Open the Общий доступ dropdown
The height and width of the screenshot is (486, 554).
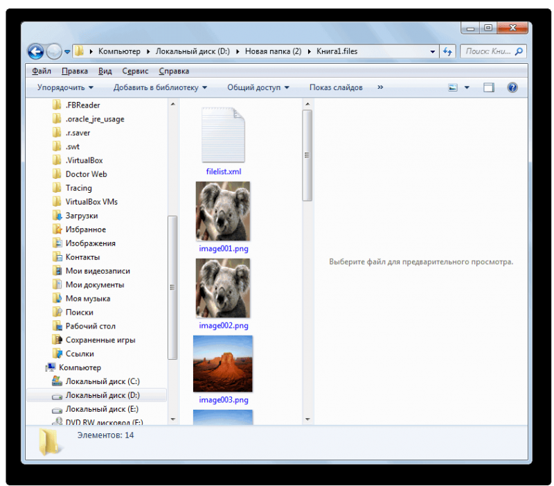point(258,87)
